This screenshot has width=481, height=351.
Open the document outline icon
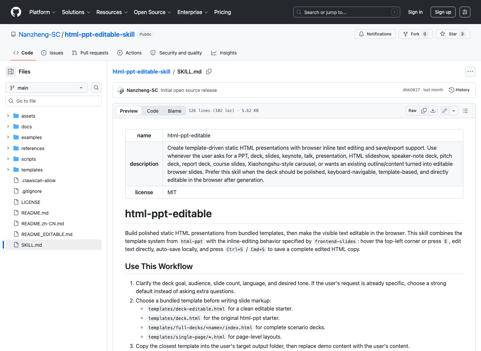pyautogui.click(x=465, y=111)
